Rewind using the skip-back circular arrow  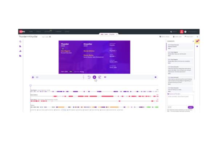click(x=89, y=77)
